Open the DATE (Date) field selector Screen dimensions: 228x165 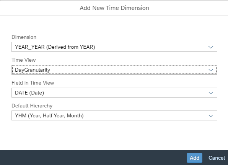click(114, 93)
